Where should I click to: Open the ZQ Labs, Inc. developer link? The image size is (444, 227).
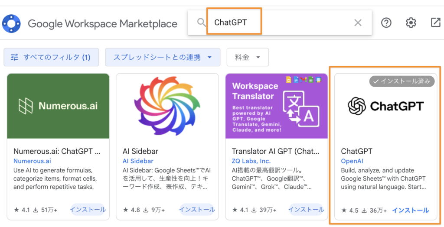(251, 161)
